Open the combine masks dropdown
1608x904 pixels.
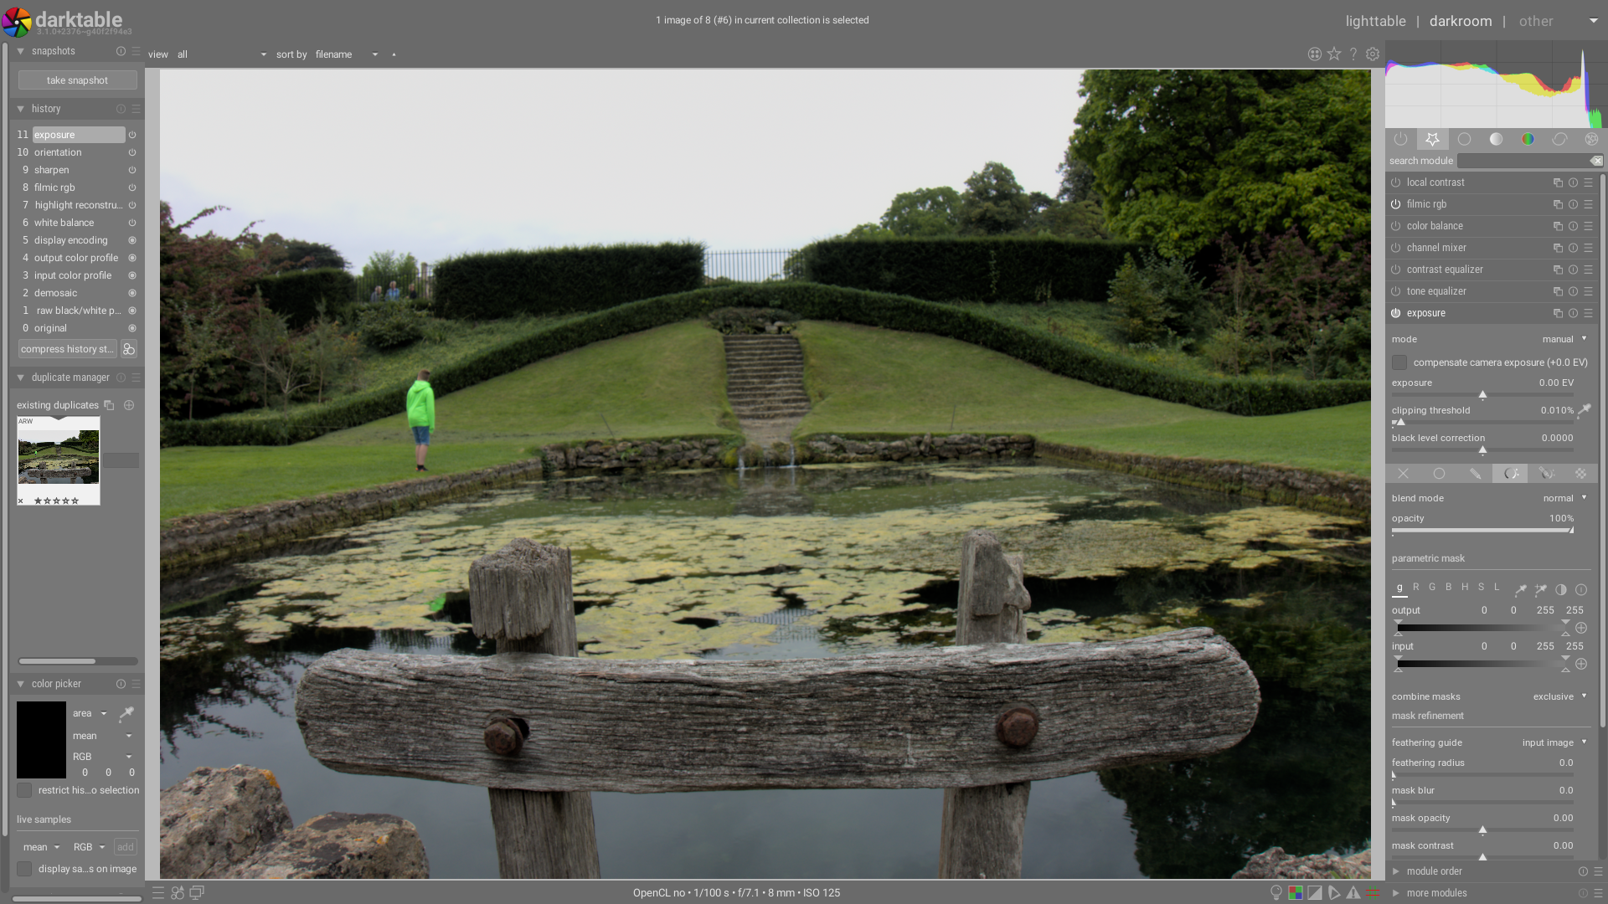pos(1490,696)
